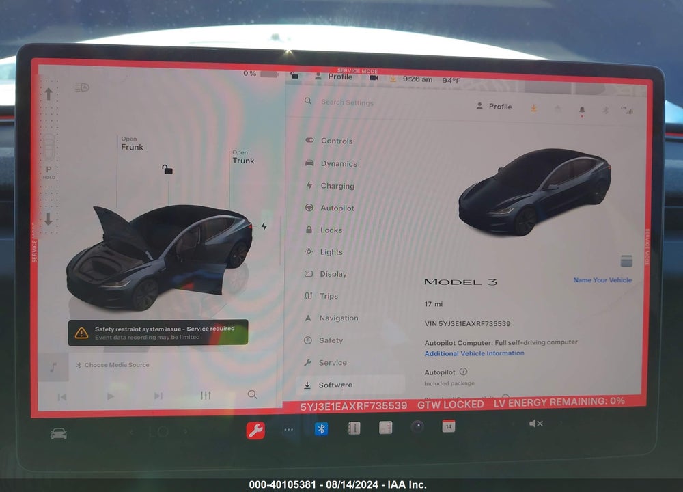Open the all apps ellipsis icon

point(288,430)
